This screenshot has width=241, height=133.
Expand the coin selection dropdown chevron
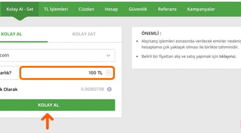[x=108, y=56]
